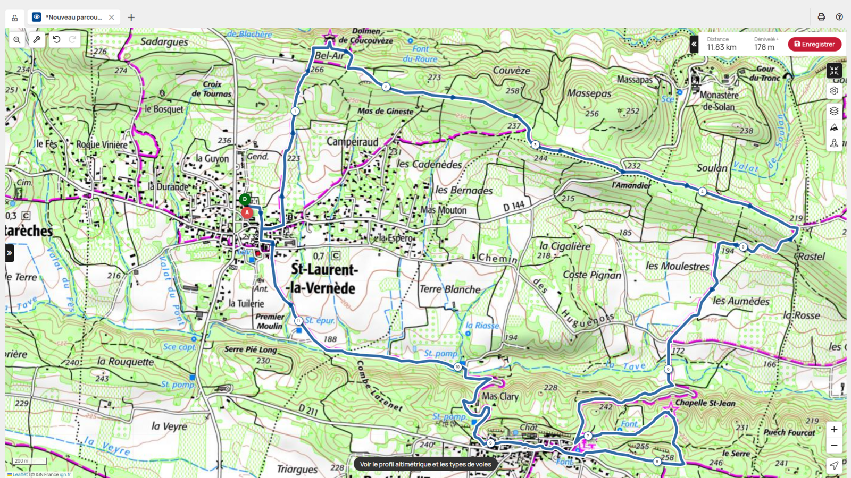Image resolution: width=851 pixels, height=478 pixels.
Task: Zoom in with the plus button
Action: 834,429
